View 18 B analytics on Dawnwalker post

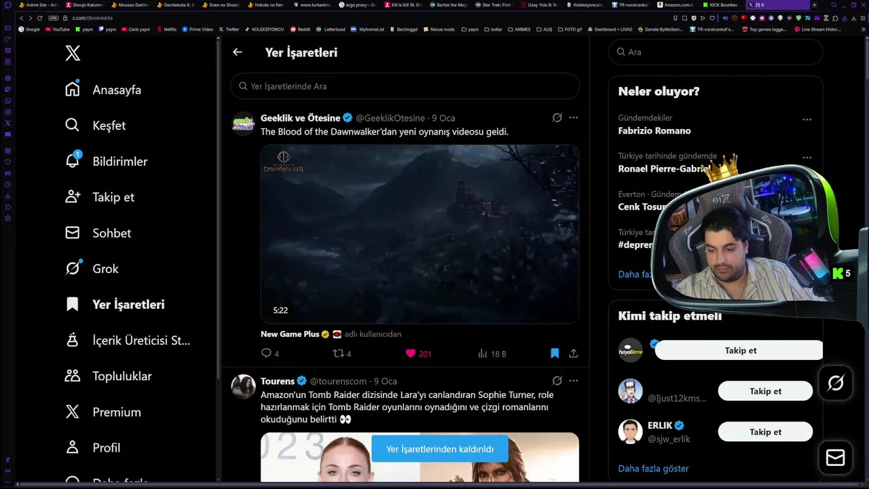click(x=492, y=353)
